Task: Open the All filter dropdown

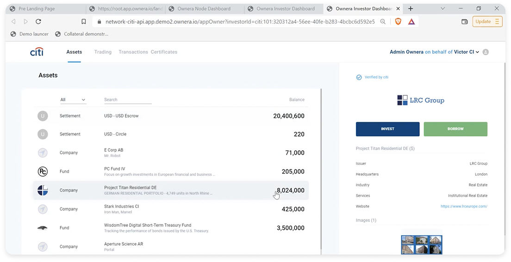Action: tap(73, 100)
